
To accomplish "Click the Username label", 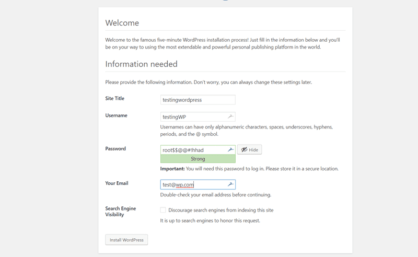I will (116, 115).
